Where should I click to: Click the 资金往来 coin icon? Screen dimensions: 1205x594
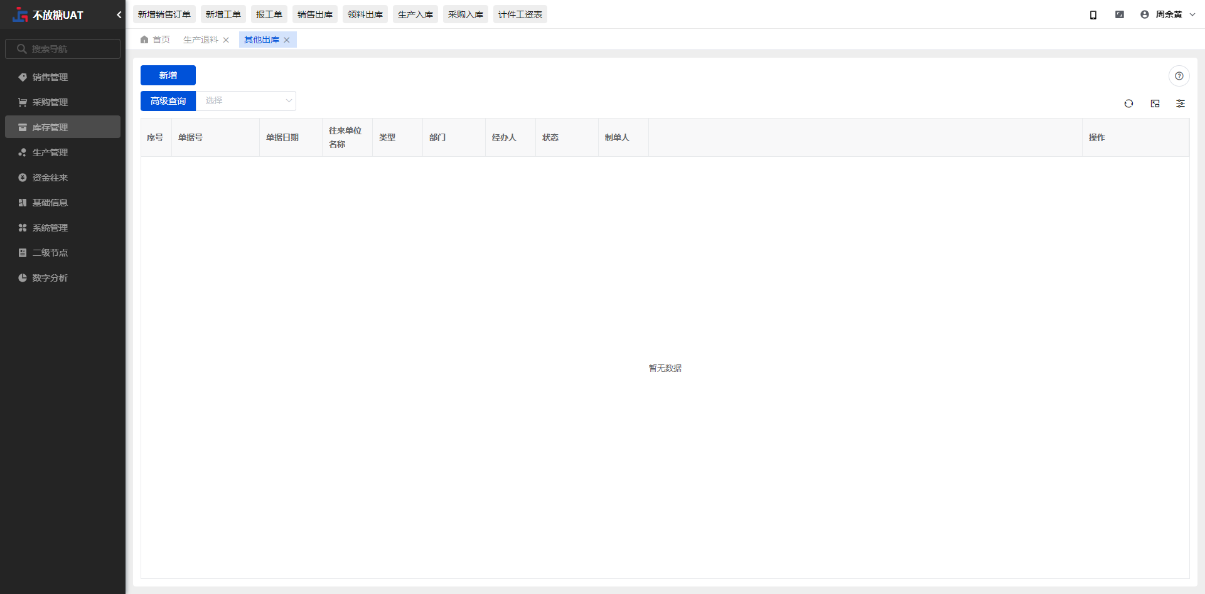point(23,178)
